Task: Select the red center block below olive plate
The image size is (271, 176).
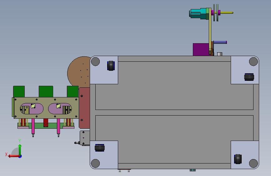Action: tap(46, 123)
